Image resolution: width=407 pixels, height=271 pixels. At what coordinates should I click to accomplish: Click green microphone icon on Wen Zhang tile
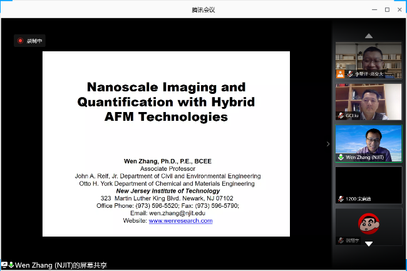tap(341, 157)
